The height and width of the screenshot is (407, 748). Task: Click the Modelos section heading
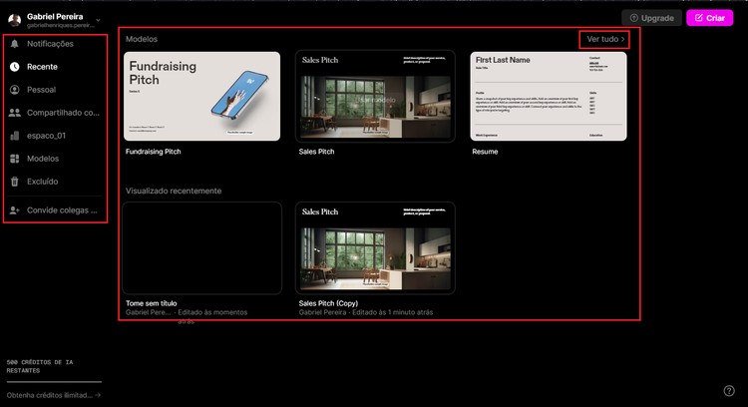point(142,39)
